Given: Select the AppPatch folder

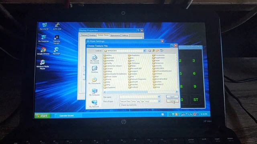Looking at the screenshot, I should pyautogui.click(x=109, y=58).
